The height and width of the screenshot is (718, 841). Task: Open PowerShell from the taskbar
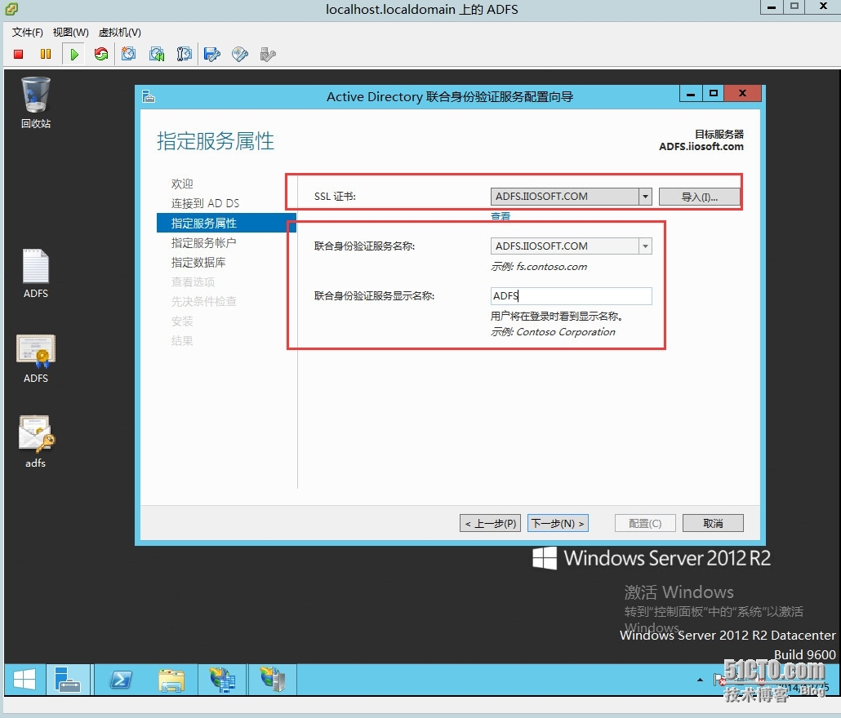pos(121,680)
